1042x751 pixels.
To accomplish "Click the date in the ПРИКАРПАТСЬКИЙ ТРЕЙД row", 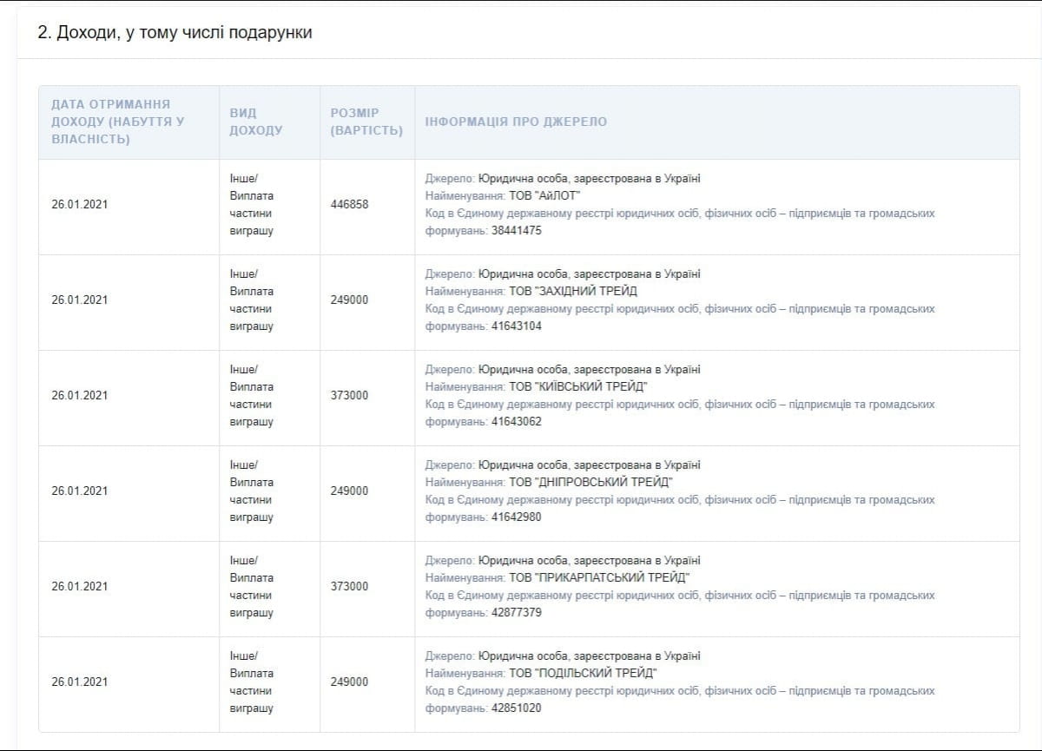I will (80, 586).
